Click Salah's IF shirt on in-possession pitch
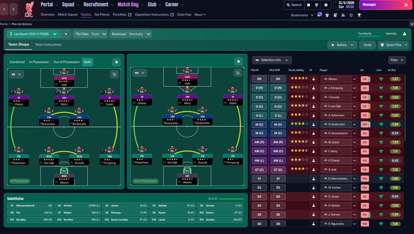414x234 pixels. 109,92
